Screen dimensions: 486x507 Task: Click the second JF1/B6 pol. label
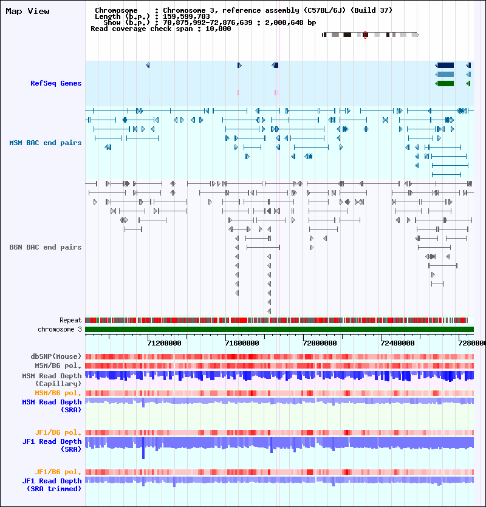58,472
